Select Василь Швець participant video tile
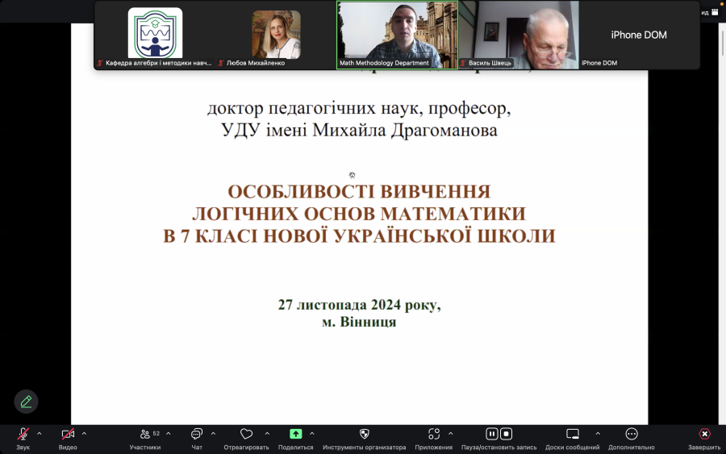Image resolution: width=726 pixels, height=454 pixels. pos(519,35)
